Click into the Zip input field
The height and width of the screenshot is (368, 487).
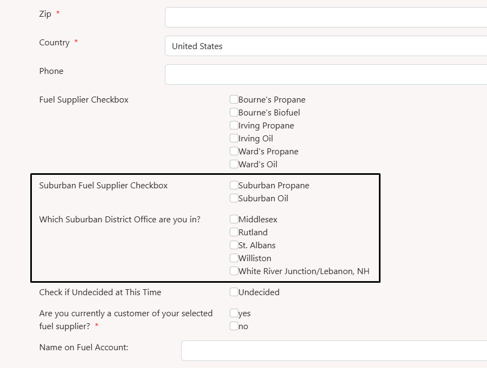[x=326, y=17]
